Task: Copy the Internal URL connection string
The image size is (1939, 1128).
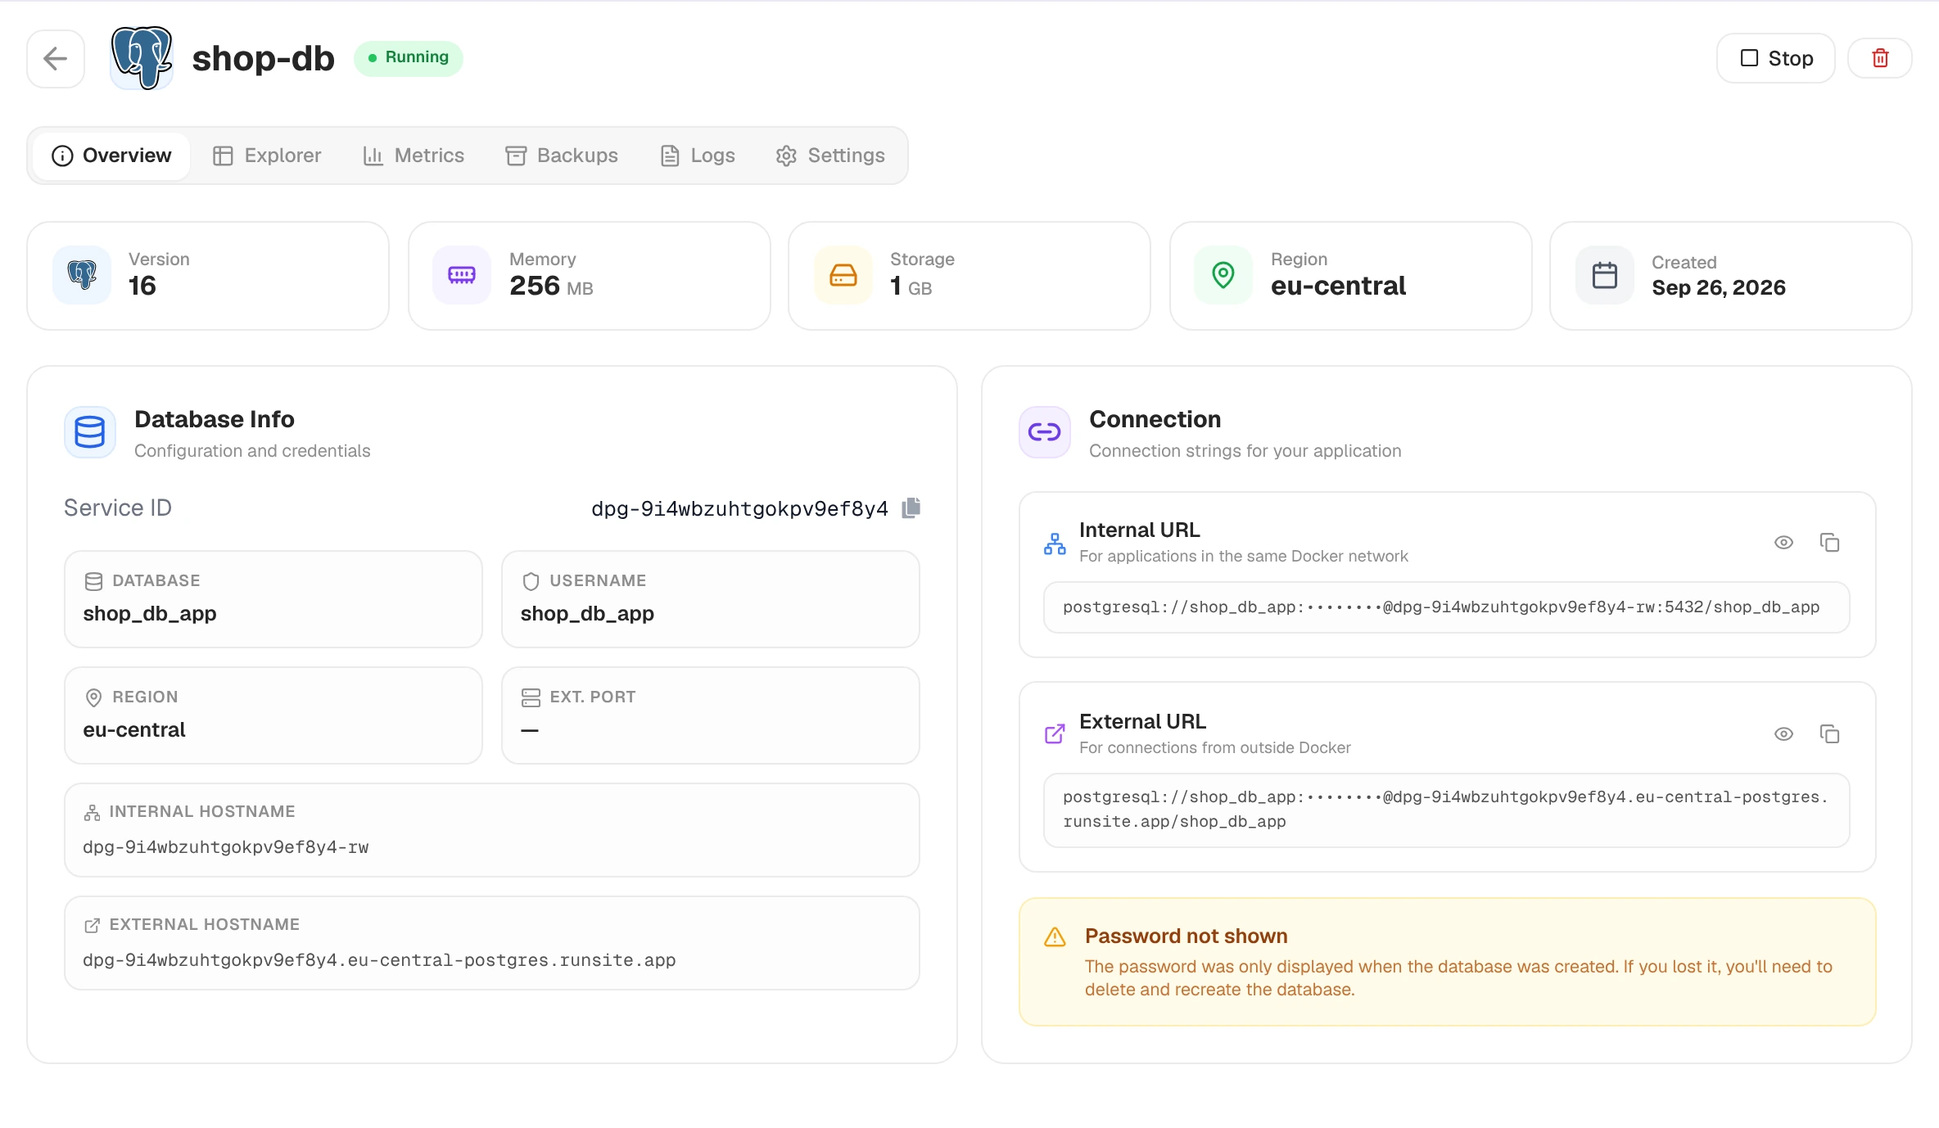Action: click(x=1829, y=543)
